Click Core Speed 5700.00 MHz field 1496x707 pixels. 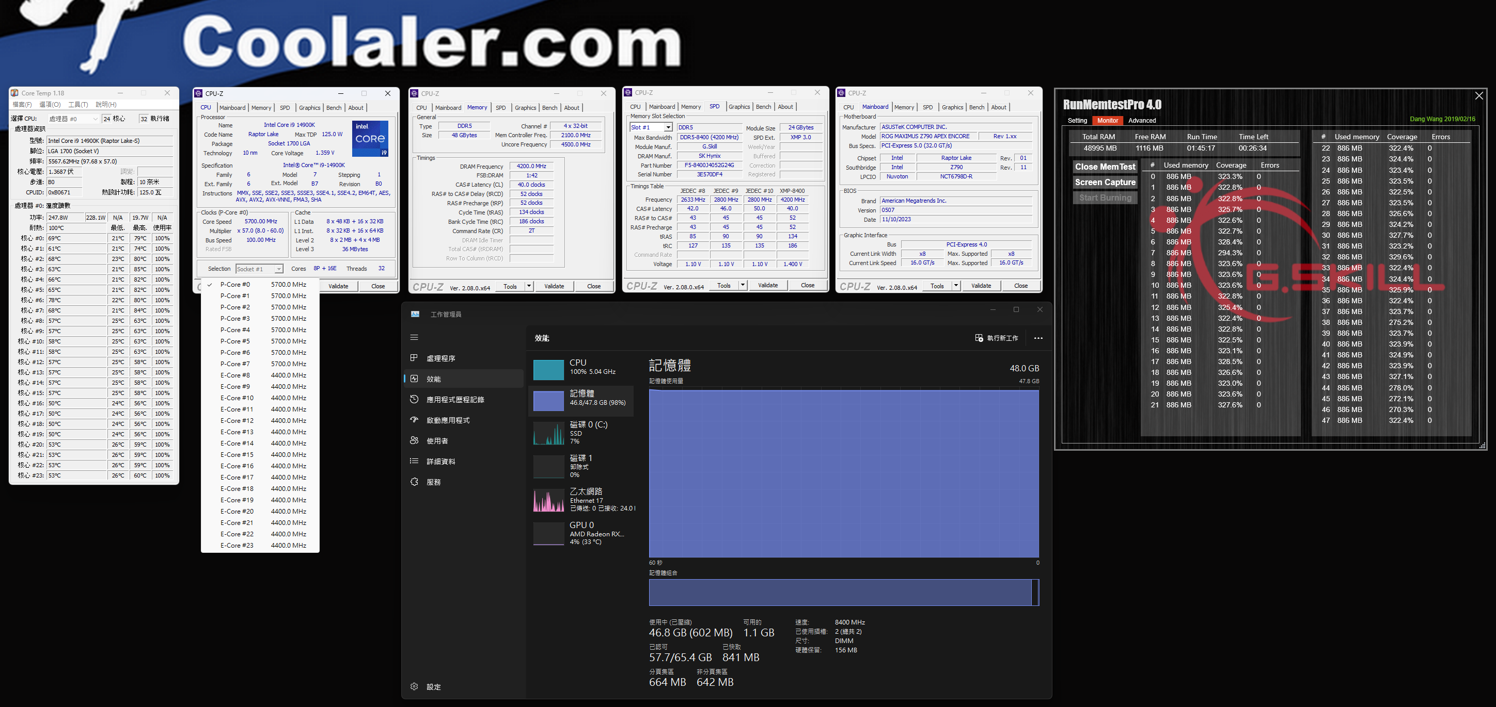point(261,222)
